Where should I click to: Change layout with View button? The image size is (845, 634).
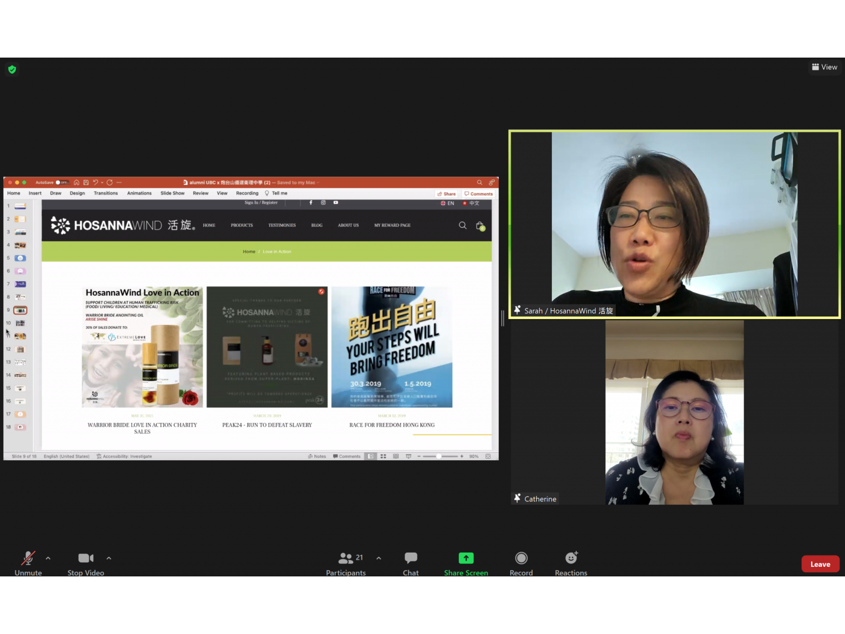[824, 67]
